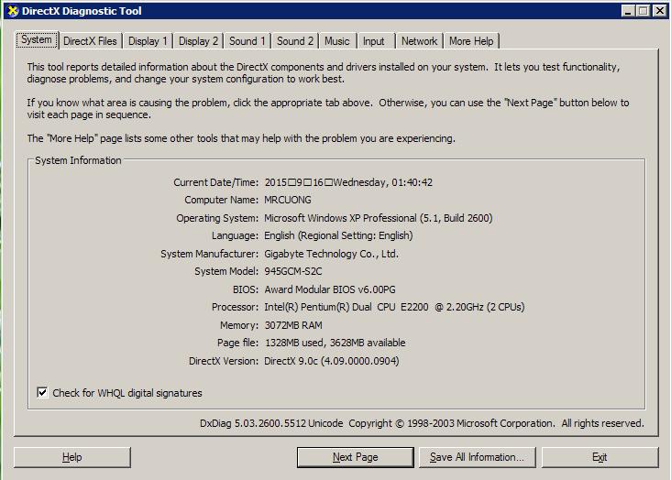Image resolution: width=671 pixels, height=480 pixels.
Task: Open the Sound 2 tab
Action: pos(295,41)
